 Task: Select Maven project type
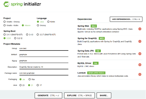pos(26,25)
